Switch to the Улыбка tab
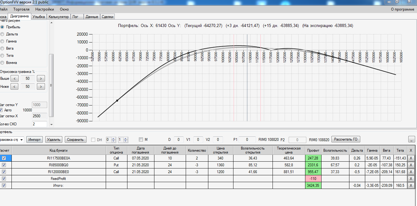417x206 pixels. pyautogui.click(x=39, y=17)
